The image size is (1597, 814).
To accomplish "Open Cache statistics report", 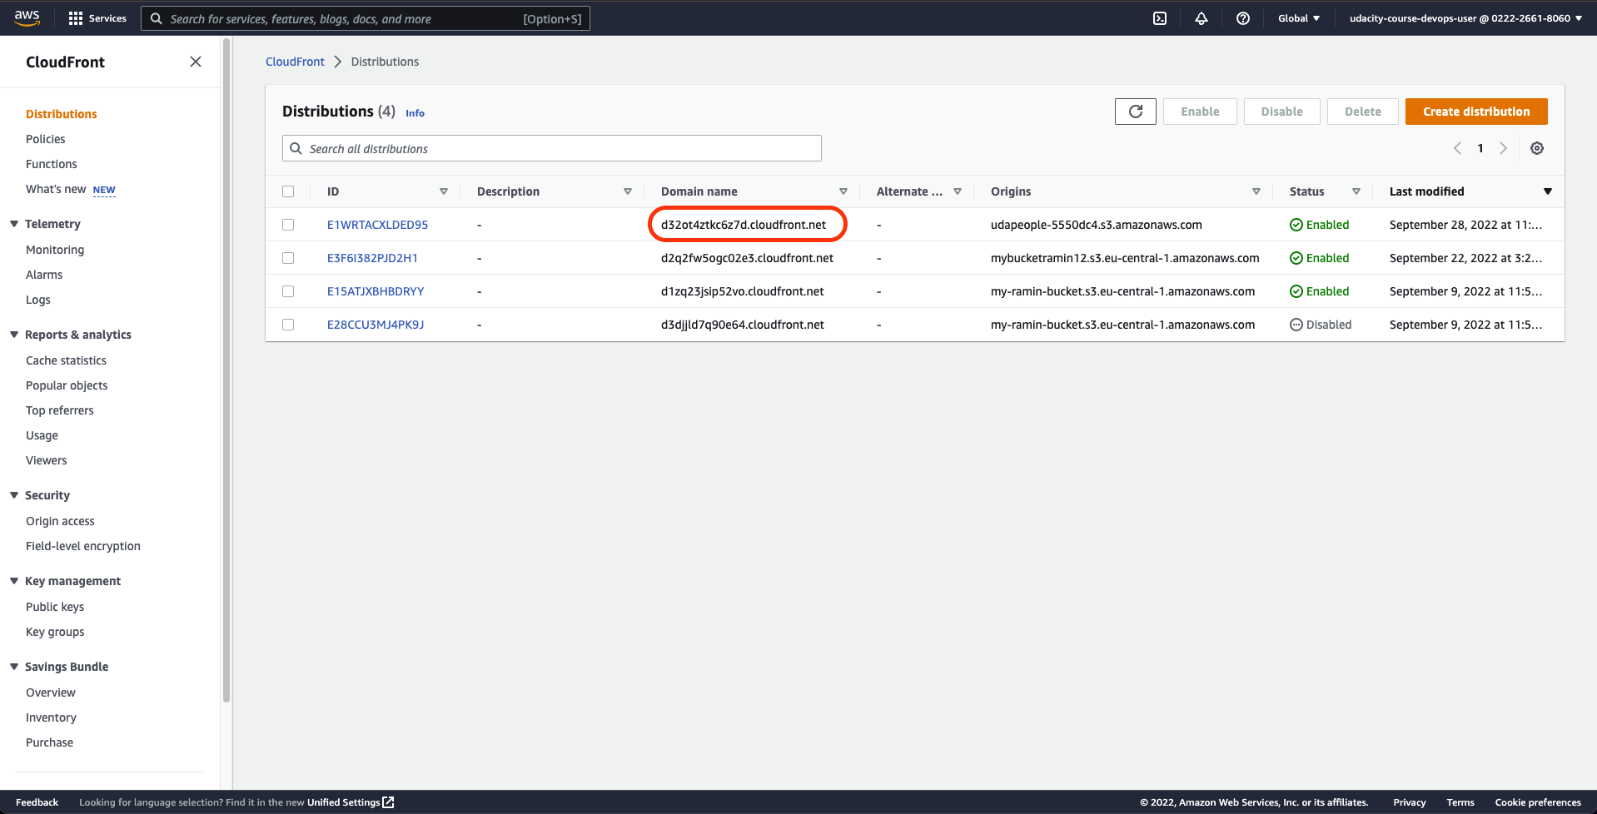I will click(66, 360).
